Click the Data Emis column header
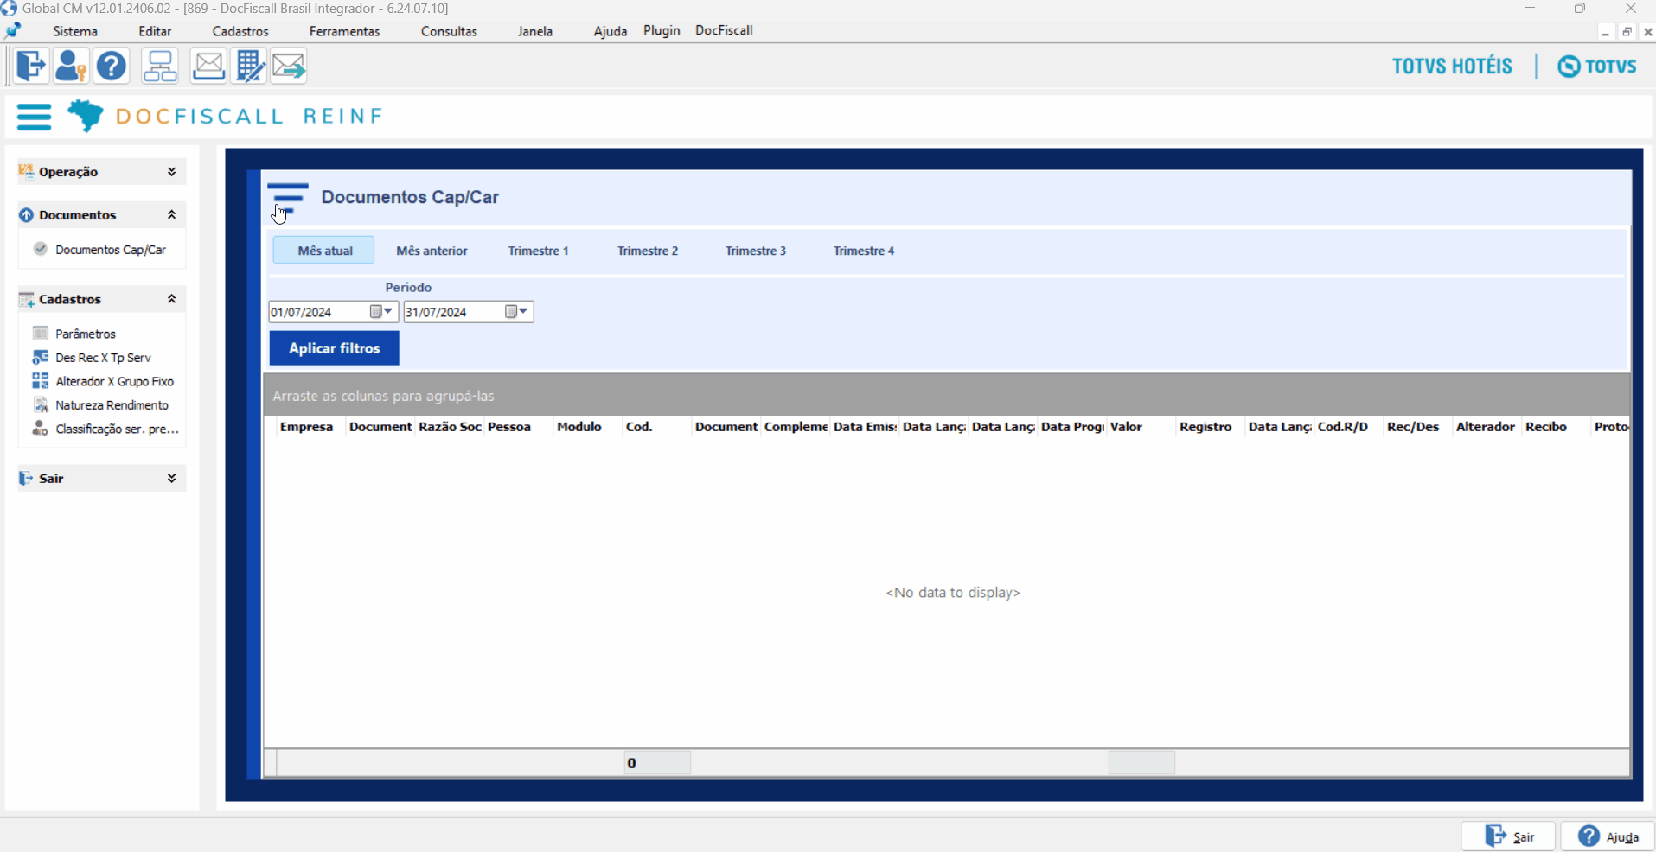 [x=865, y=427]
